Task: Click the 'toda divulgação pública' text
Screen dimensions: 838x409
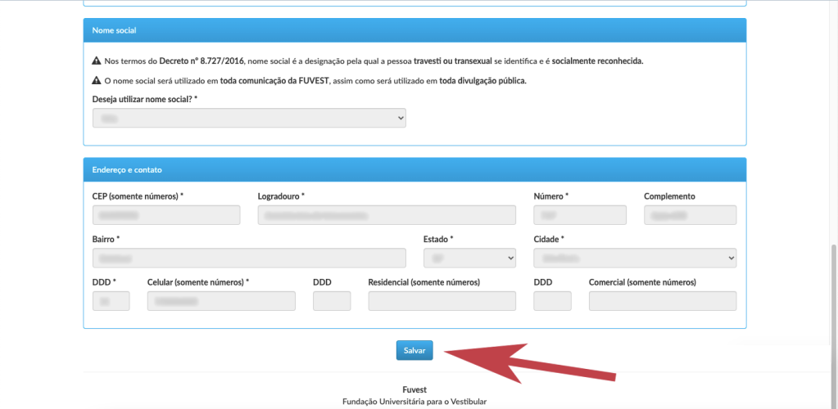Action: 482,81
